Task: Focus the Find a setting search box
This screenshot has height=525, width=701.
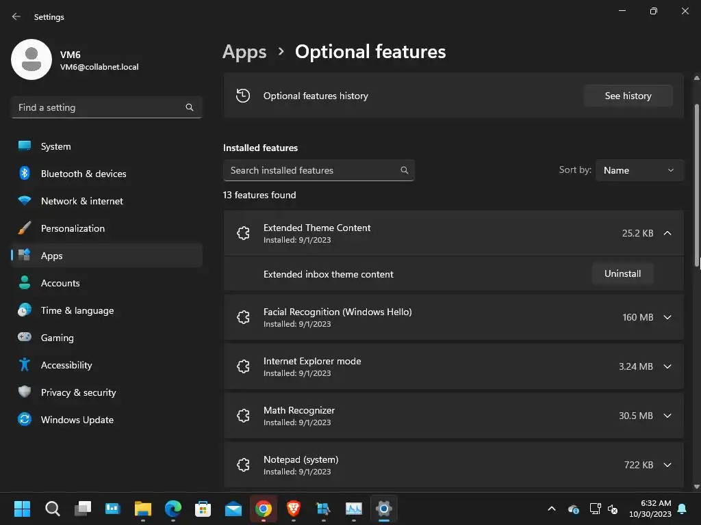Action: pyautogui.click(x=107, y=107)
